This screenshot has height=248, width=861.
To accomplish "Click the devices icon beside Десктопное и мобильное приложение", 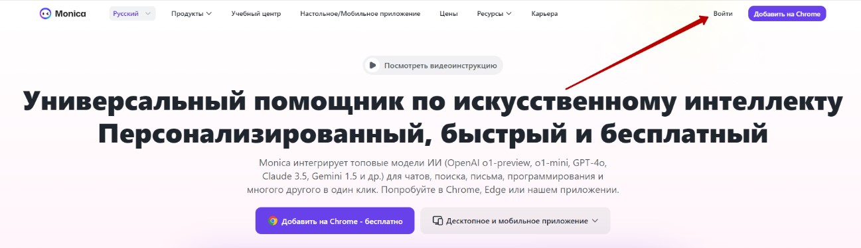I will (x=437, y=221).
